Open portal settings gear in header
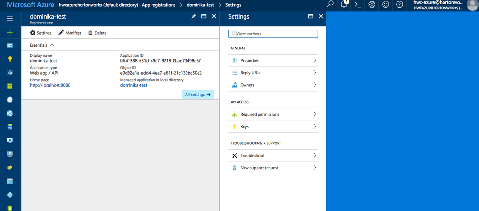This screenshot has width=479, height=211. coord(372,5)
